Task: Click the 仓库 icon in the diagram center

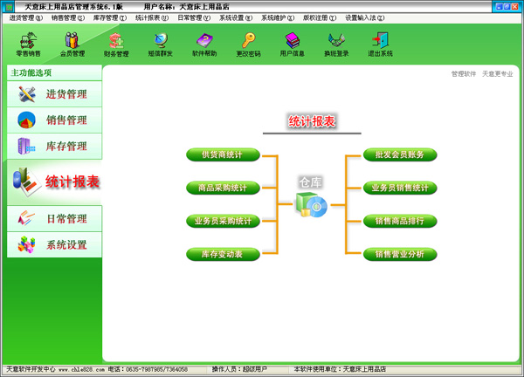Action: (x=311, y=204)
